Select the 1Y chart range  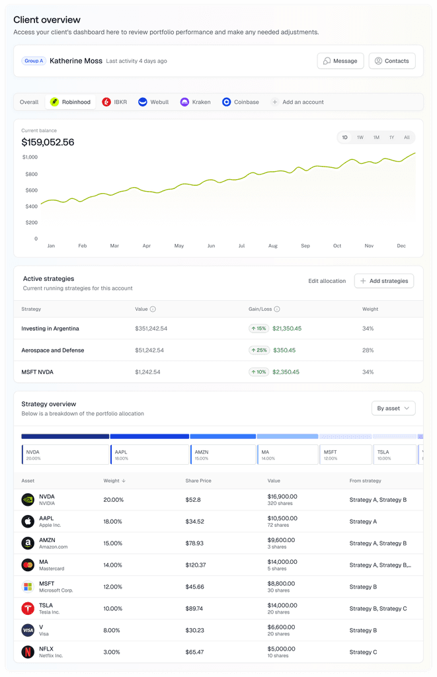(x=391, y=138)
